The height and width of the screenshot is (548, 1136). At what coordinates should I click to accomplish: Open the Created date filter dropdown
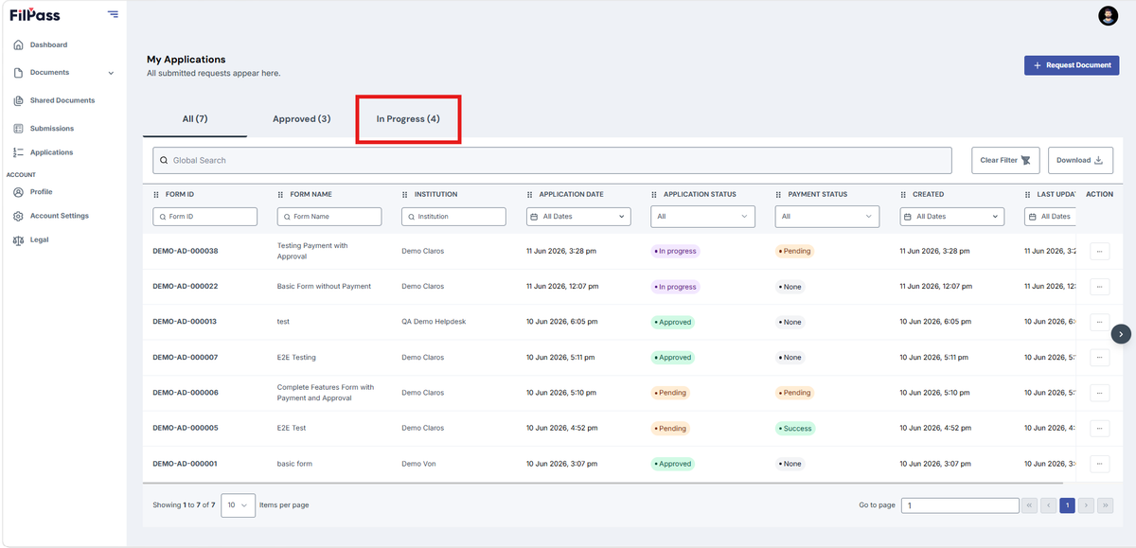click(x=951, y=217)
